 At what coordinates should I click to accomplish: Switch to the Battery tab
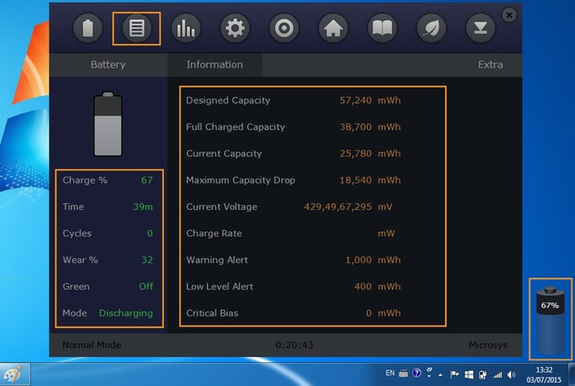tap(108, 65)
